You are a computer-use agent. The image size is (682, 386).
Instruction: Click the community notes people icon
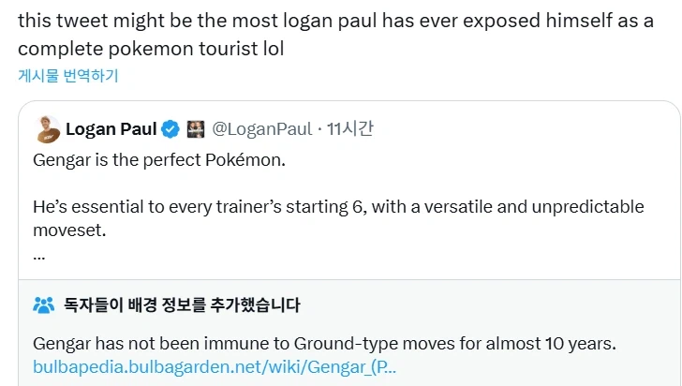coord(44,304)
